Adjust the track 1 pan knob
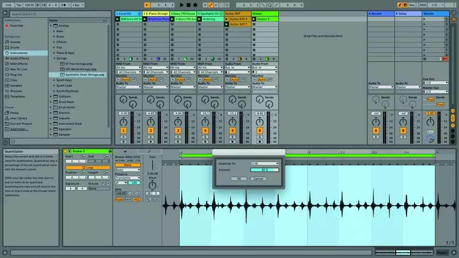The height and width of the screenshot is (258, 459). [123, 122]
